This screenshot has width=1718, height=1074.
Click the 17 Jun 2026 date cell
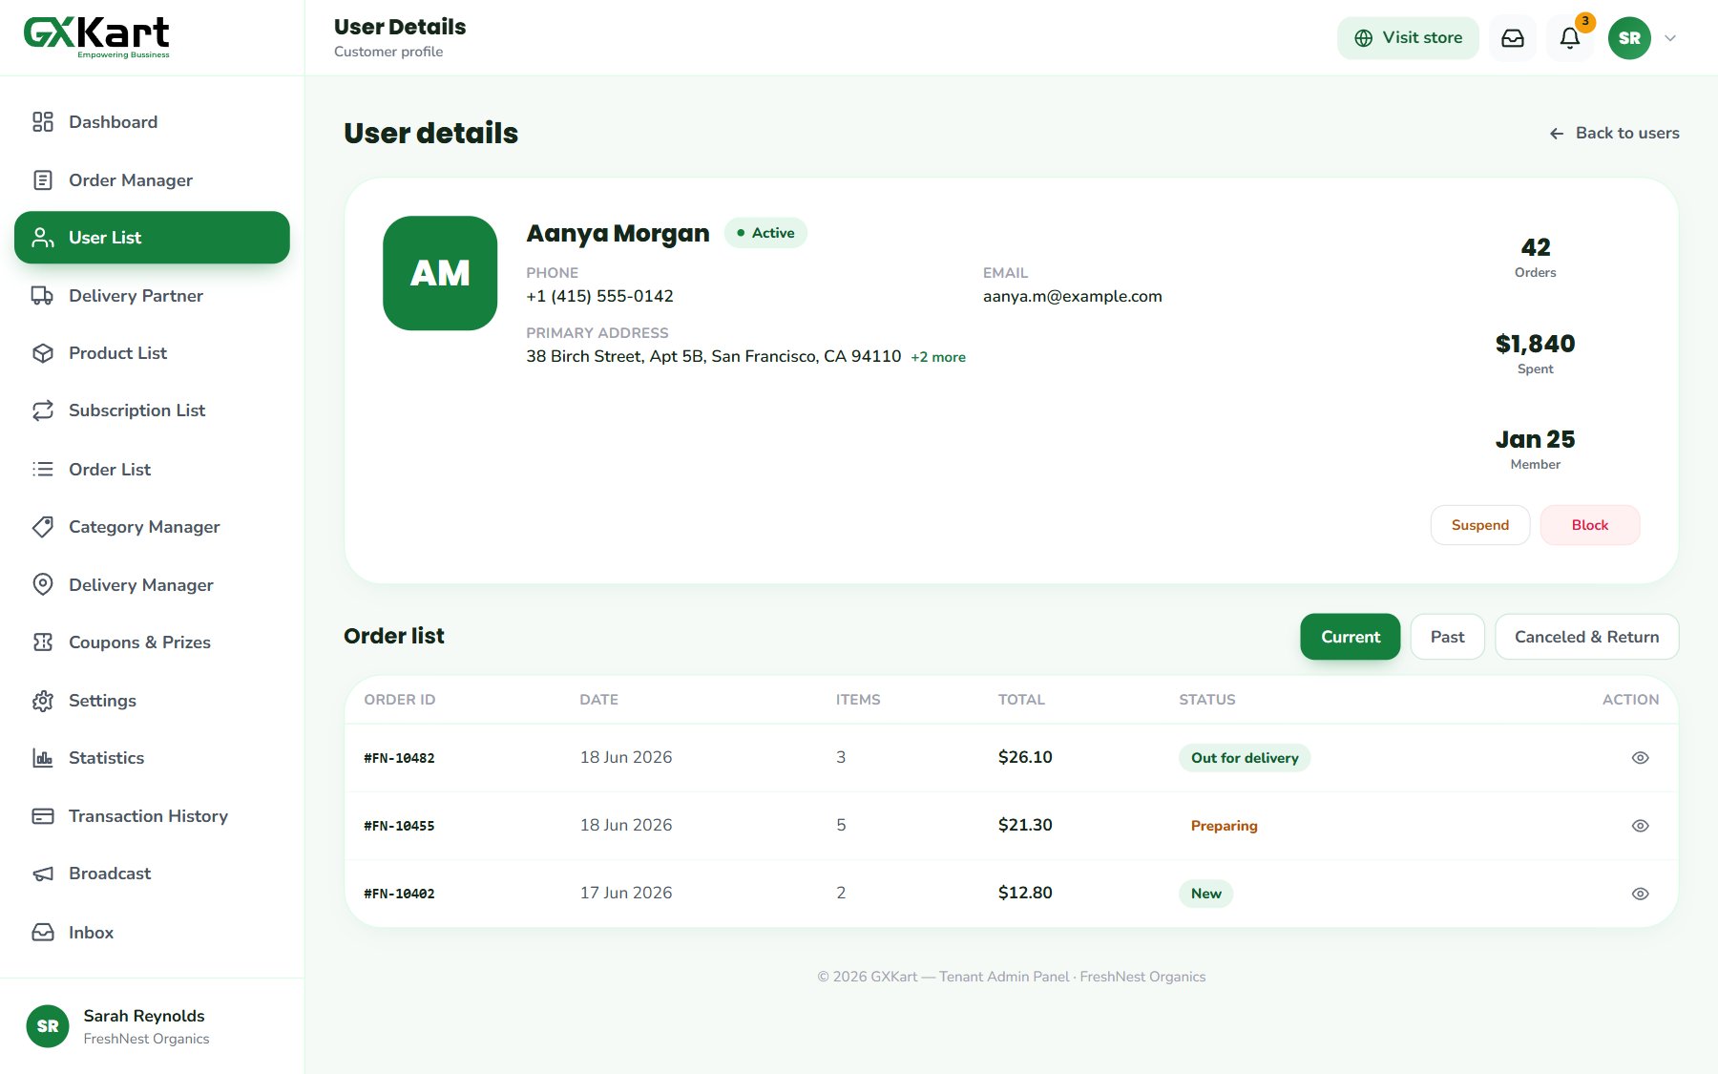[626, 893]
